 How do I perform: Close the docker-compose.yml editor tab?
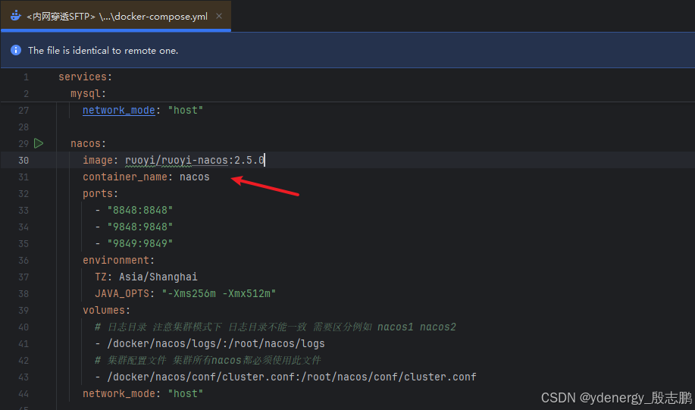point(219,16)
